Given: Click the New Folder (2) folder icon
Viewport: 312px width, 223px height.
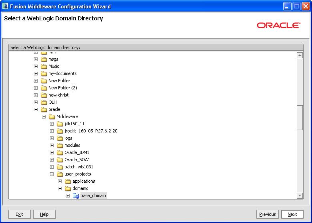Looking at the screenshot, I should (44, 88).
